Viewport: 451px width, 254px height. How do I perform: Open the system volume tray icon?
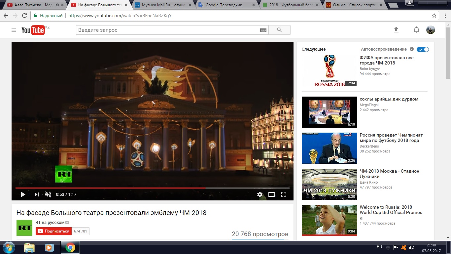(x=412, y=247)
